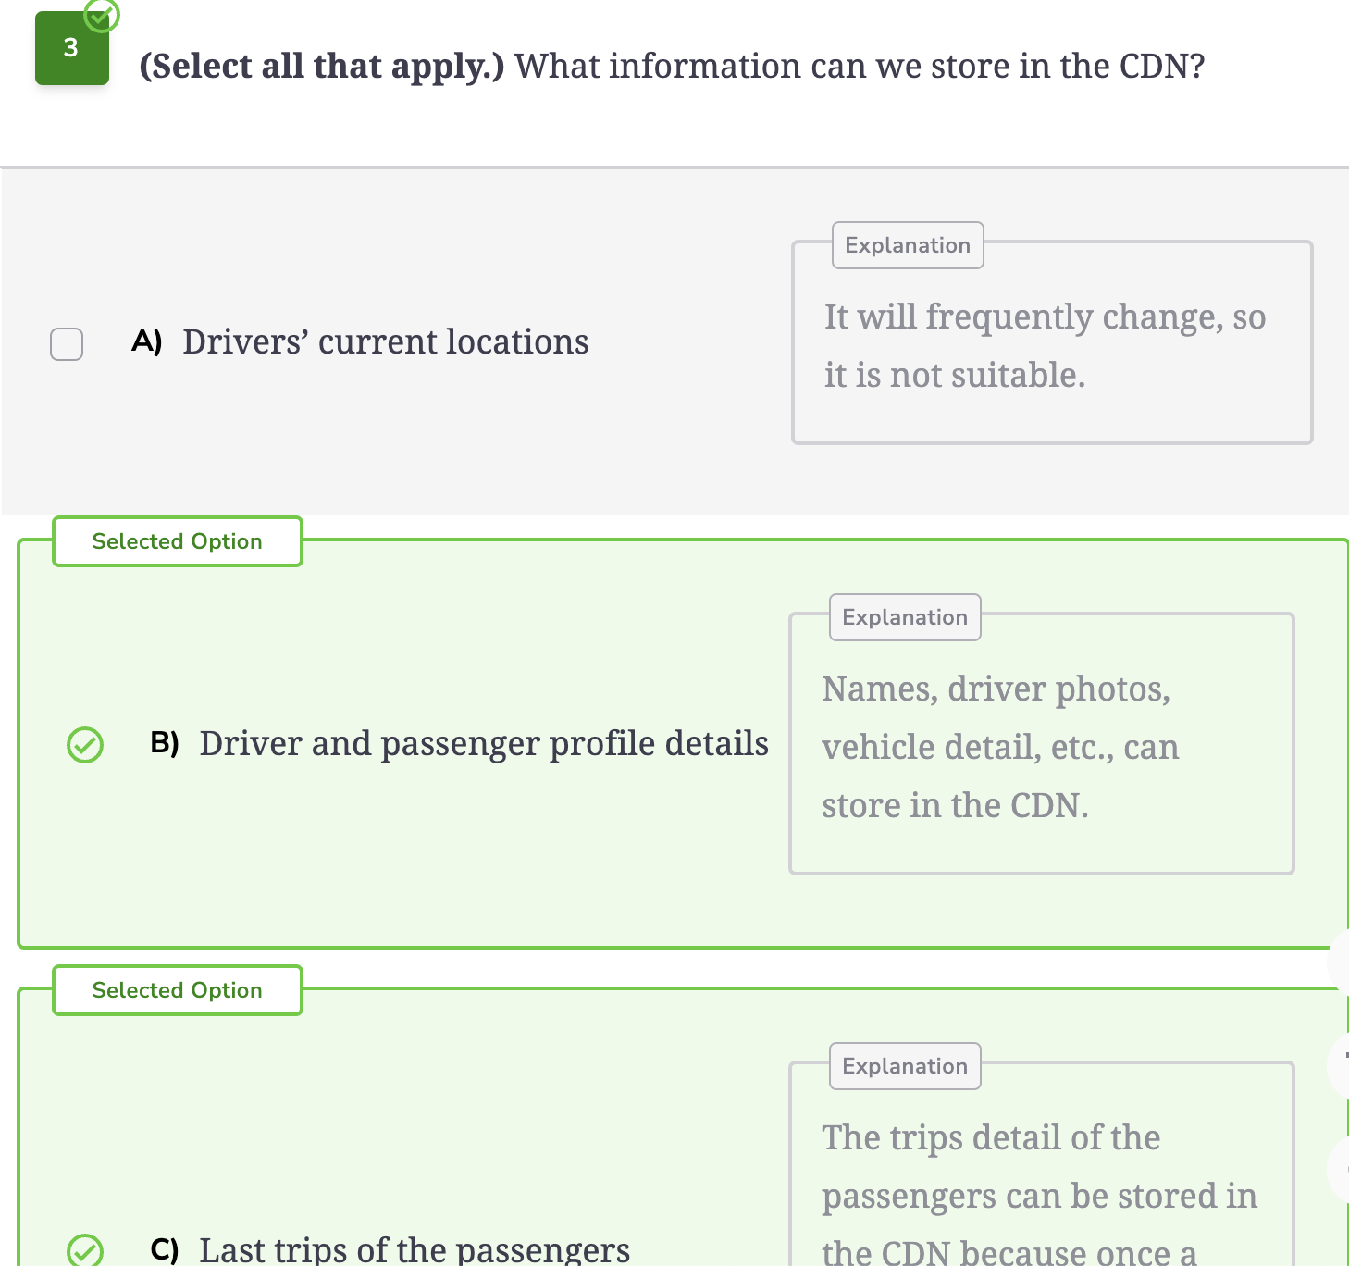Select answer Last trips of the passengers
The image size is (1349, 1266).
tap(415, 1249)
